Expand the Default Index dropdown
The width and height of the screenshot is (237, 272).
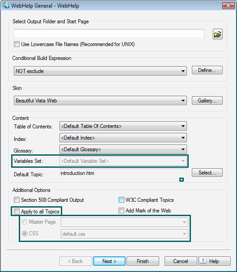[x=123, y=138]
